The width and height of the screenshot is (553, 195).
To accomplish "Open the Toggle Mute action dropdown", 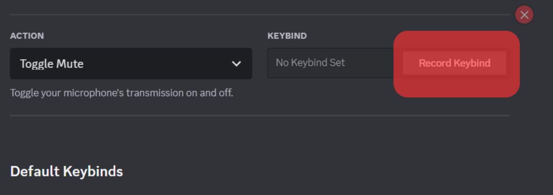I will [131, 64].
